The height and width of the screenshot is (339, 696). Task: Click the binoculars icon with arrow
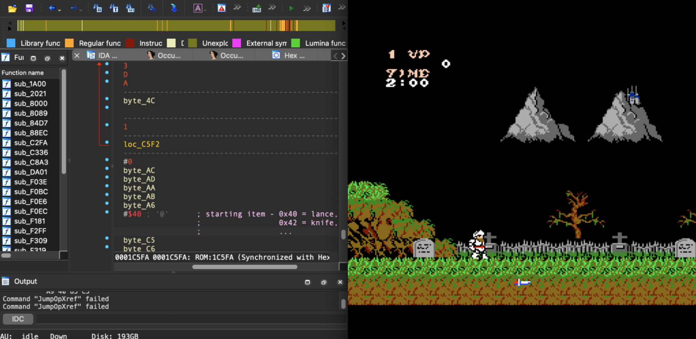152,8
